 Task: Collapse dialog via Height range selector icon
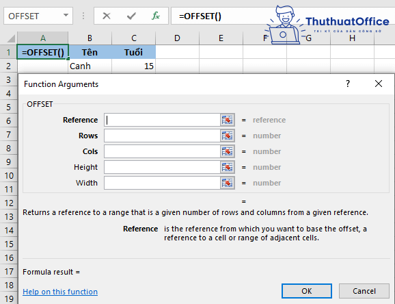(x=228, y=167)
